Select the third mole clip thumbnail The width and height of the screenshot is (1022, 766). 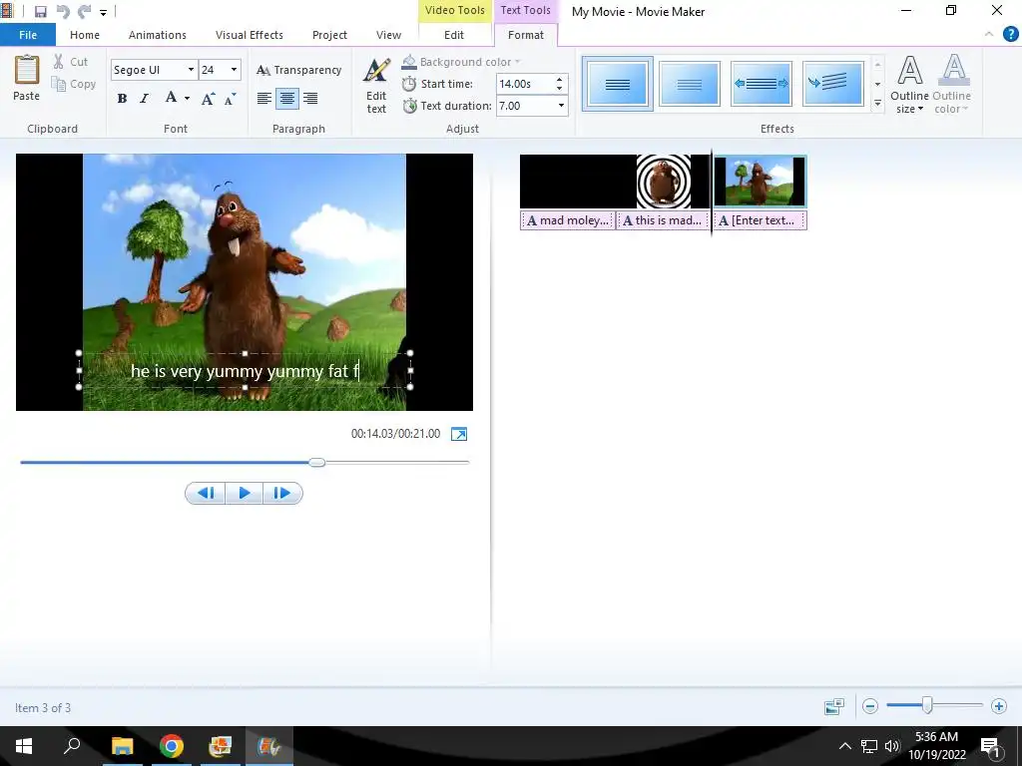pos(760,182)
